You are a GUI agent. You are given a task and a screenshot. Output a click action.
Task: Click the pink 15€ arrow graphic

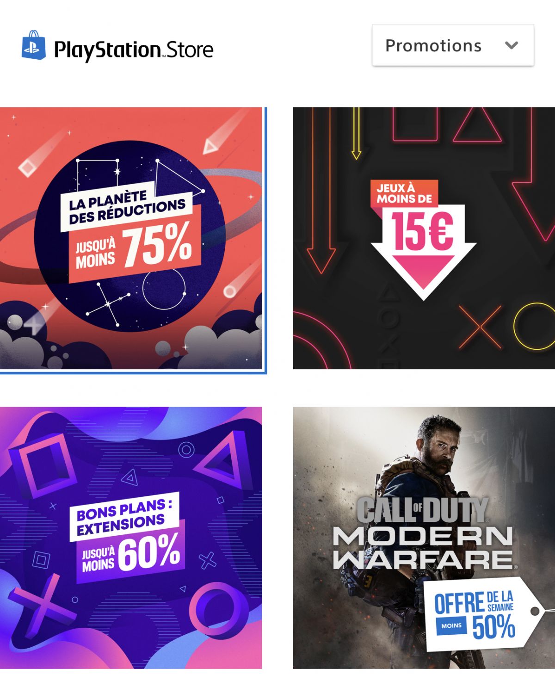pos(423,252)
